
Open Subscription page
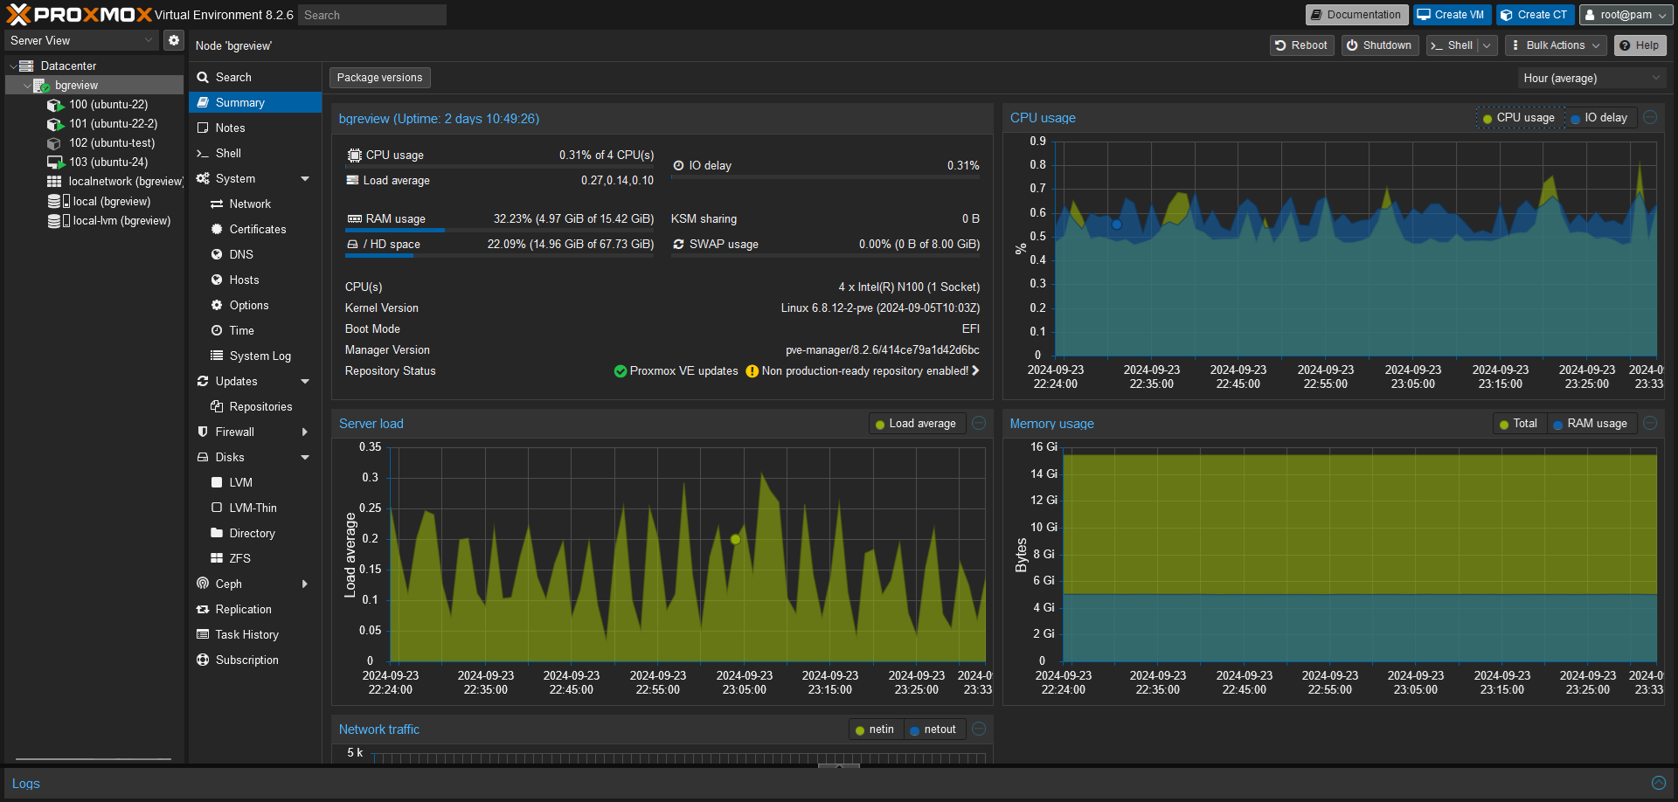coord(255,660)
